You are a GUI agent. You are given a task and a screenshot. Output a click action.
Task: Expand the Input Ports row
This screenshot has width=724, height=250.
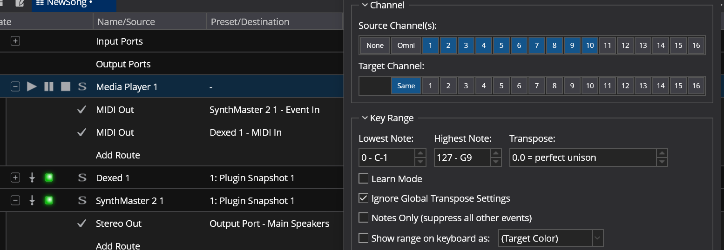click(x=15, y=41)
